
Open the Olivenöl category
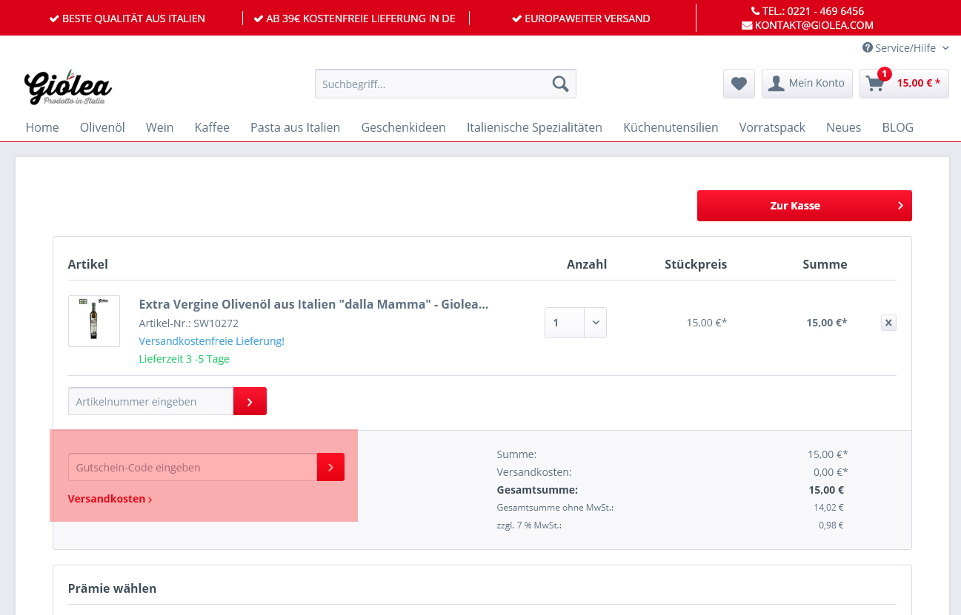(x=102, y=127)
